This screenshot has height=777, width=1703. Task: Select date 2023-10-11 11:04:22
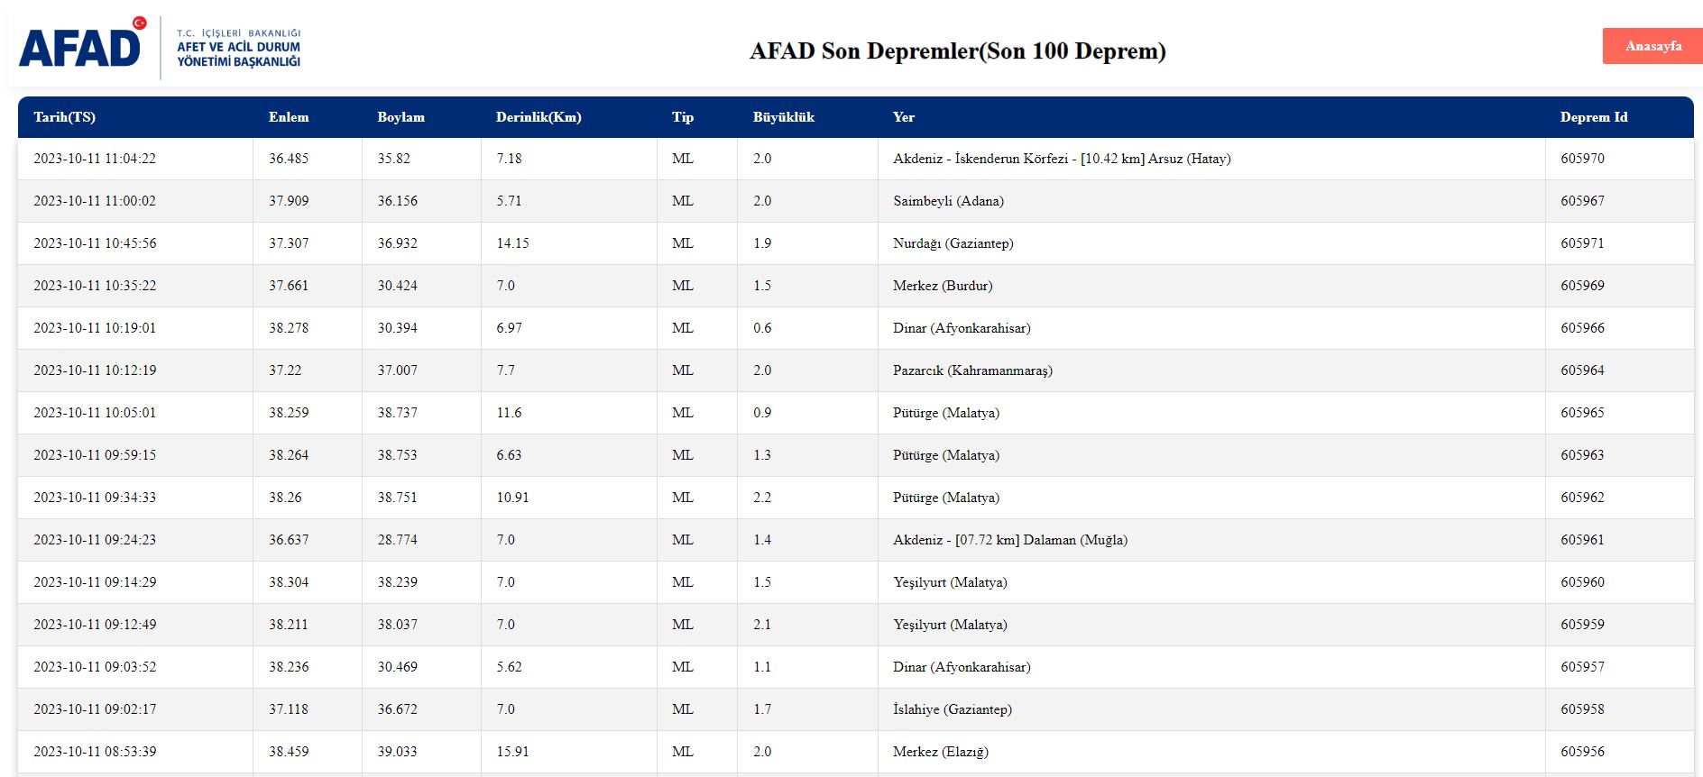pyautogui.click(x=95, y=159)
